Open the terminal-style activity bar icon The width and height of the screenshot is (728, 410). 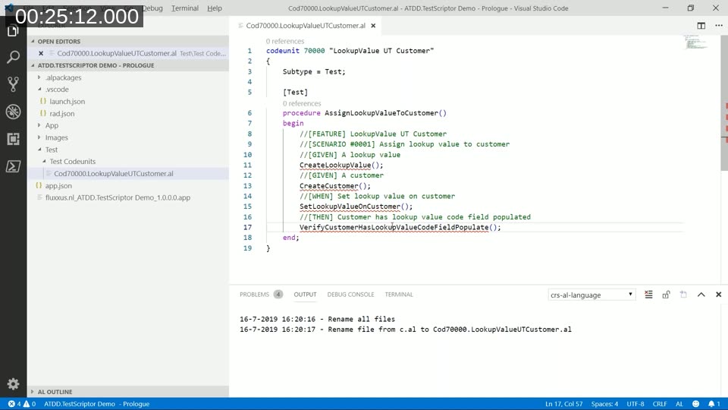point(13,166)
